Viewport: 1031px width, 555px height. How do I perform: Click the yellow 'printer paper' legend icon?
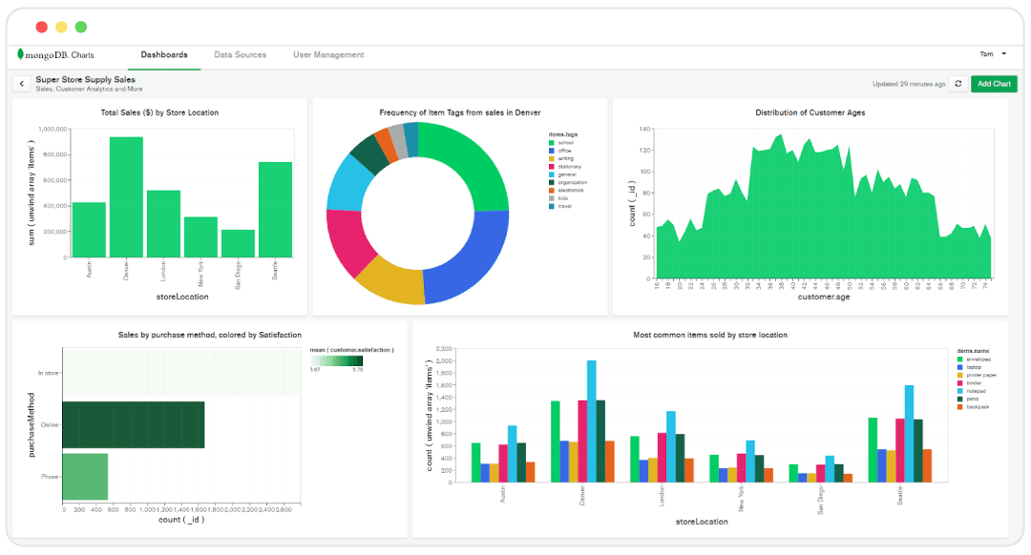tap(959, 375)
